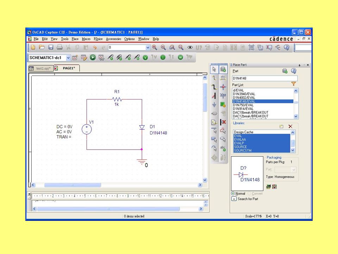Save the design with the floppy icon
338x254 pixels.
[x=51, y=47]
